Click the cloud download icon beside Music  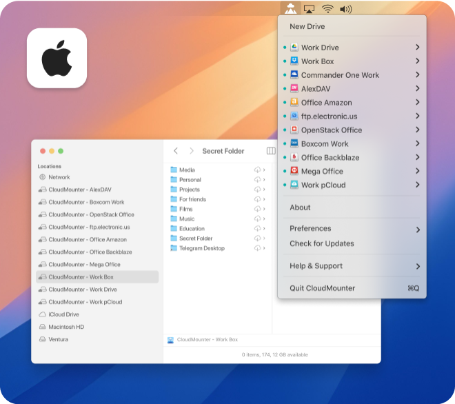pos(257,219)
